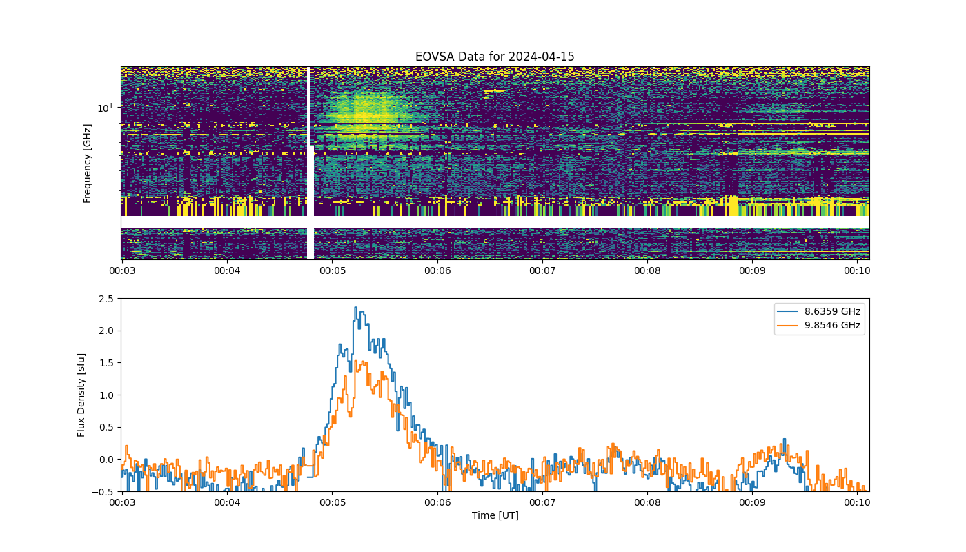Click the white vertical data gap in spectrogram
966x552 pixels.
point(310,163)
